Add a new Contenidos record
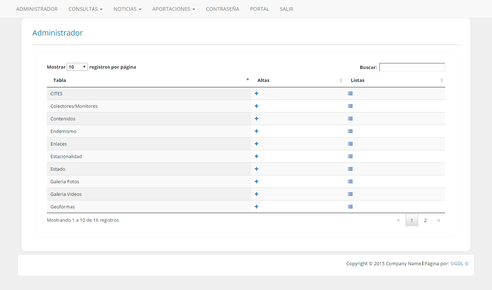Image resolution: width=492 pixels, height=290 pixels. [x=256, y=119]
